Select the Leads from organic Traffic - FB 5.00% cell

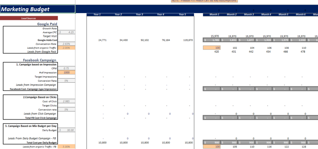(67, 146)
